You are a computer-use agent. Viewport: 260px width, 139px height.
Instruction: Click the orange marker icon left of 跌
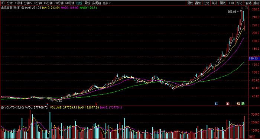[x=238, y=104]
